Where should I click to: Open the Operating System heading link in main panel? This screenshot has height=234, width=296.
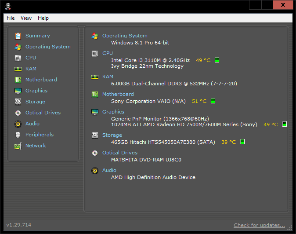click(x=125, y=36)
